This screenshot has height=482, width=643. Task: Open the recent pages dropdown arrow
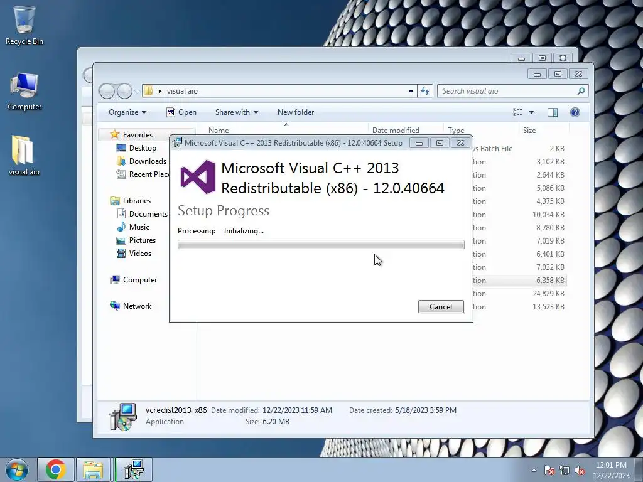[x=138, y=92]
